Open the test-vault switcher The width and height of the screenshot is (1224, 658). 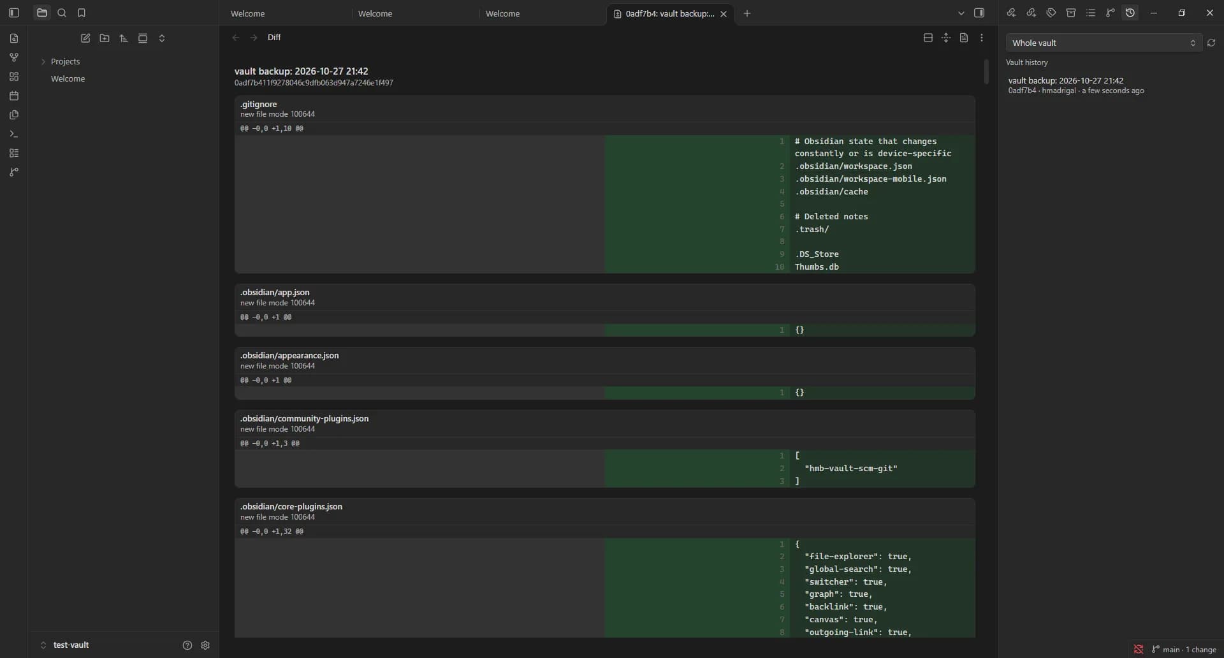pyautogui.click(x=65, y=645)
